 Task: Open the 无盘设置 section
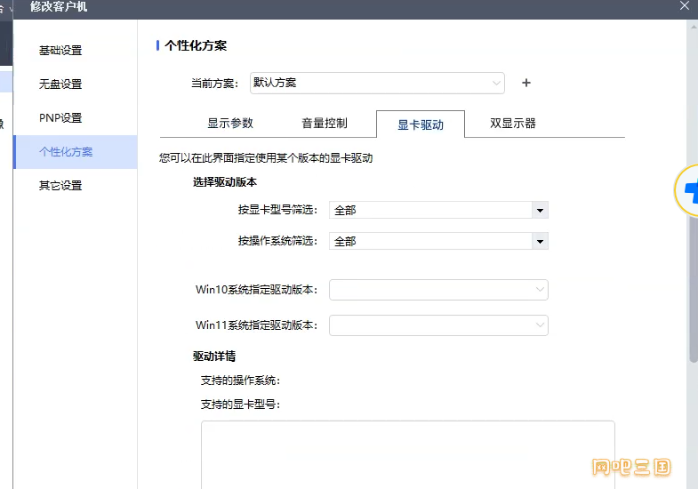pos(60,84)
